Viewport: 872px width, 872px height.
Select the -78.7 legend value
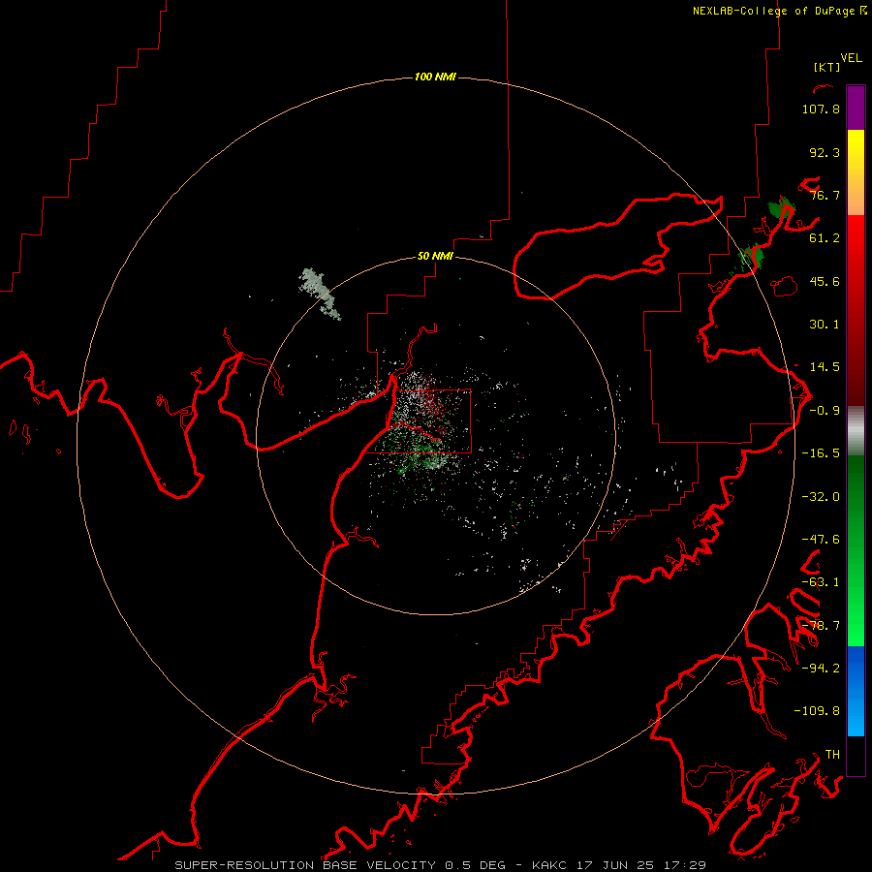[821, 626]
